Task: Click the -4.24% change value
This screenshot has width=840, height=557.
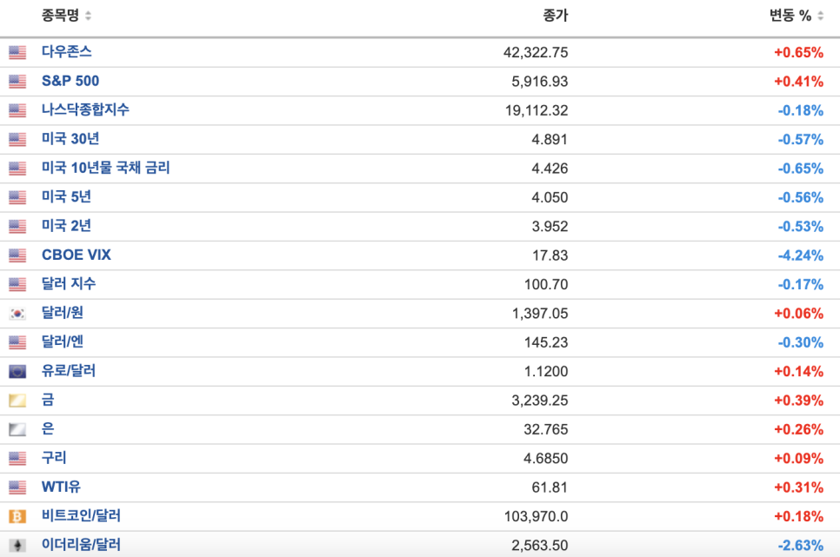Action: coord(800,255)
